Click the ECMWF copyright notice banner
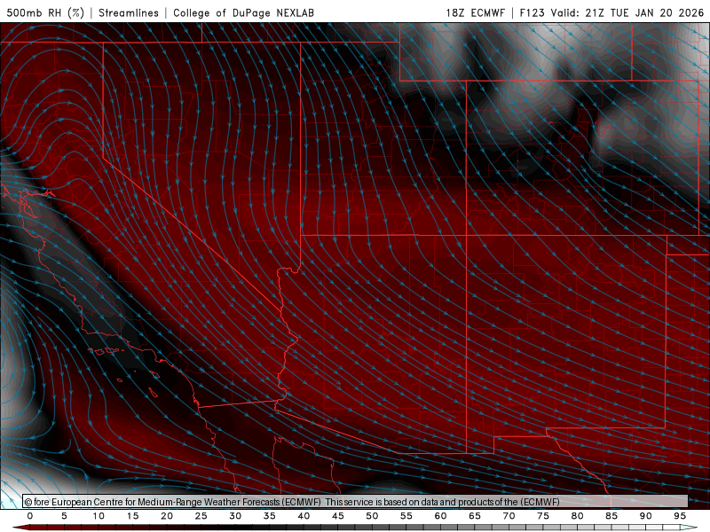Viewport: 710px width, 532px height. [355, 502]
